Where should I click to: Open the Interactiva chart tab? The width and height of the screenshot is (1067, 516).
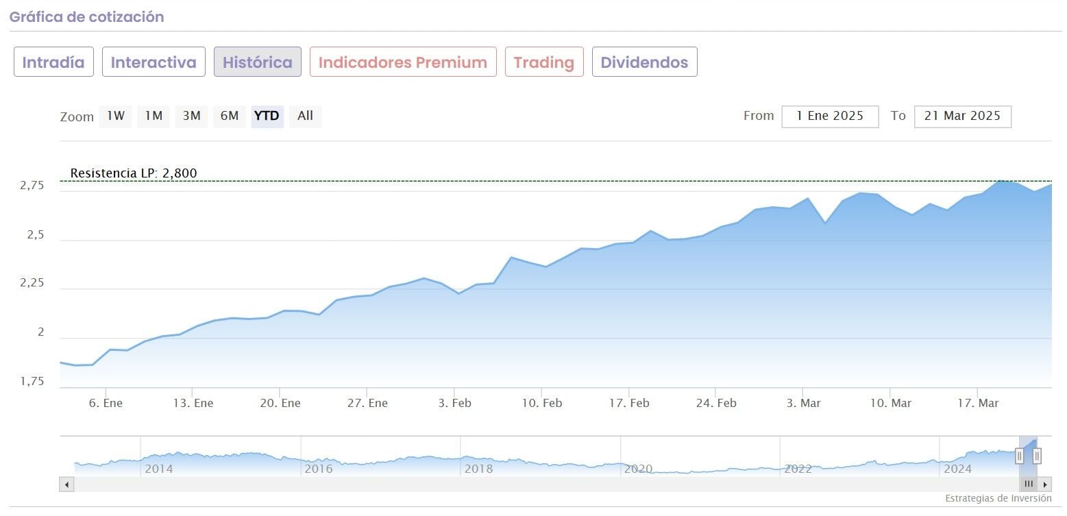pos(154,62)
